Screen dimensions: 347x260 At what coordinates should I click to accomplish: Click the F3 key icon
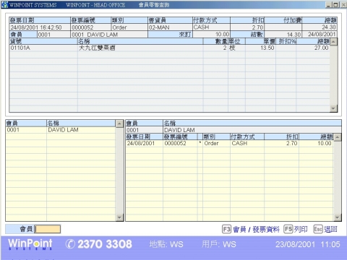tap(226, 229)
